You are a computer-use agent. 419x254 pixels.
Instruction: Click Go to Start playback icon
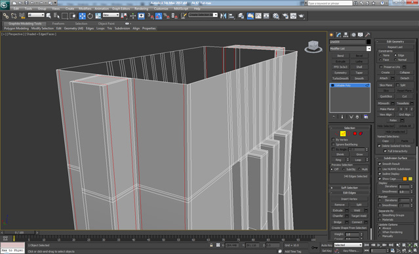pyautogui.click(x=367, y=245)
